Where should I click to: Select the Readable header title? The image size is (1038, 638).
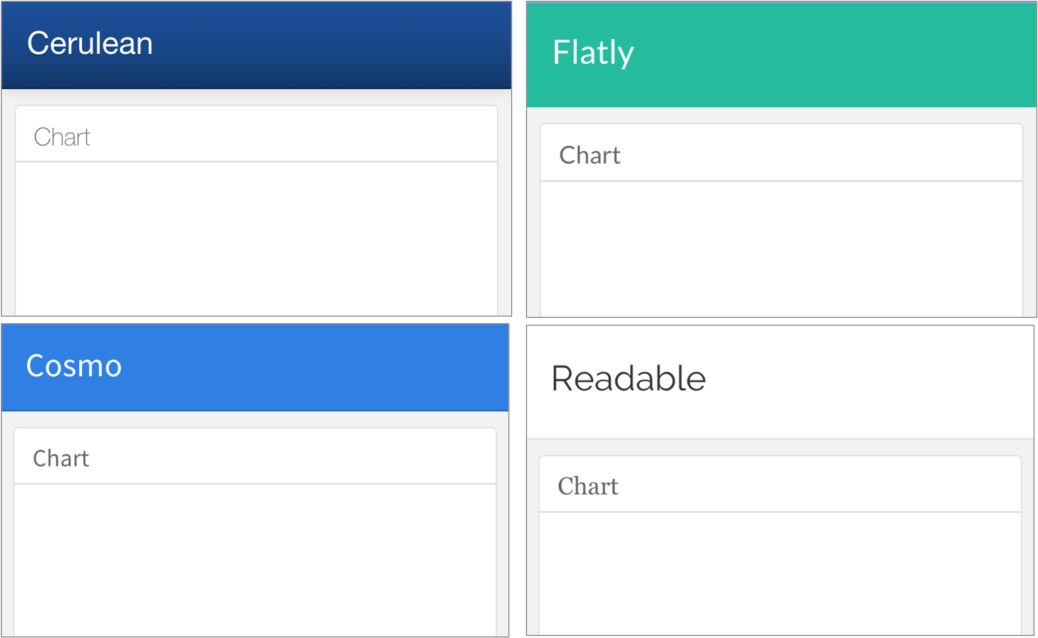point(628,379)
